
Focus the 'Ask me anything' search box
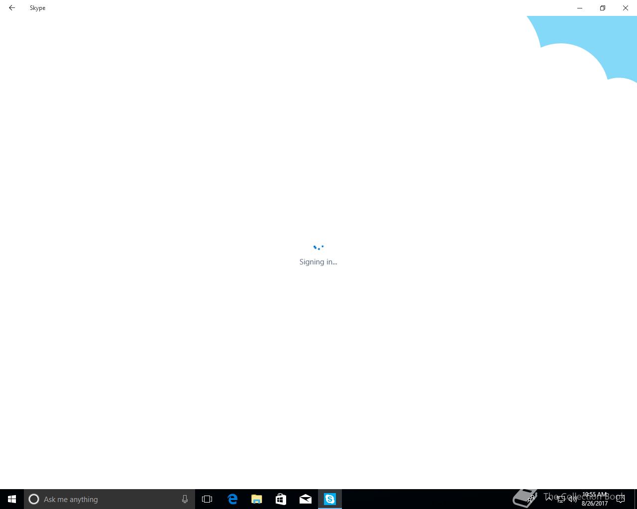click(109, 499)
